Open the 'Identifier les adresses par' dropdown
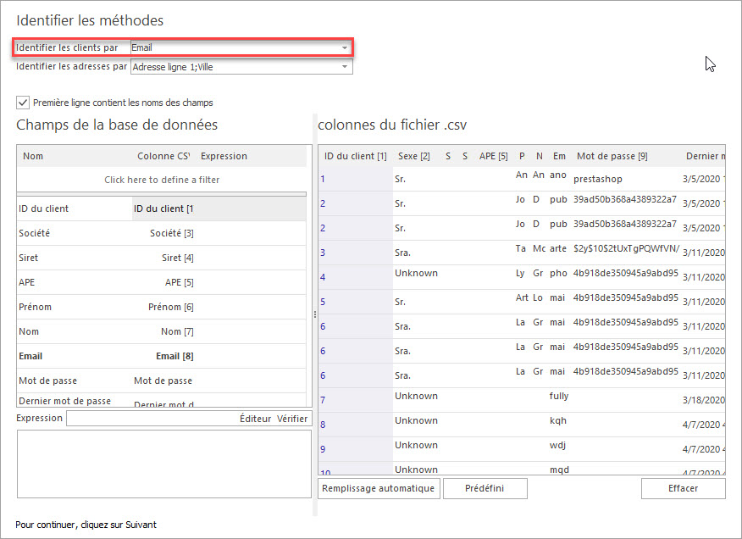742x539 pixels. pyautogui.click(x=345, y=67)
